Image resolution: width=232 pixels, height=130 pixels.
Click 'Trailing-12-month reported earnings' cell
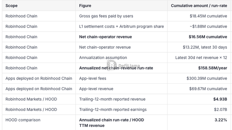point(113,110)
